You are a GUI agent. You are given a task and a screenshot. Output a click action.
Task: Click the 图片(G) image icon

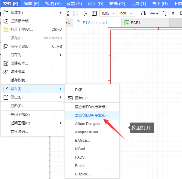(x=70, y=98)
